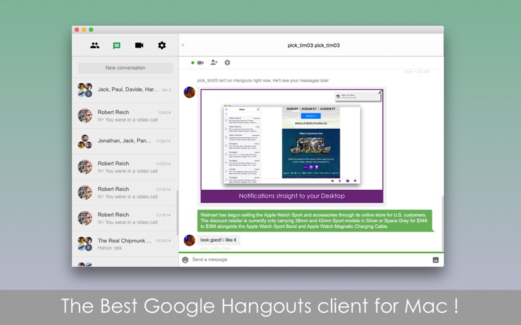Viewport: 521px width, 325px height.
Task: Click the avatar next to 'look good! i like it'
Action: pyautogui.click(x=190, y=240)
